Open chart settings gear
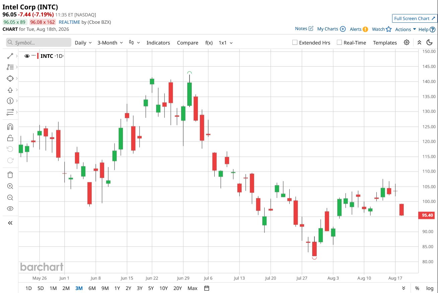 tap(407, 42)
